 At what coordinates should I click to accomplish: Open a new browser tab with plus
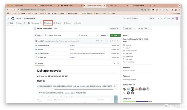tap(154, 6)
